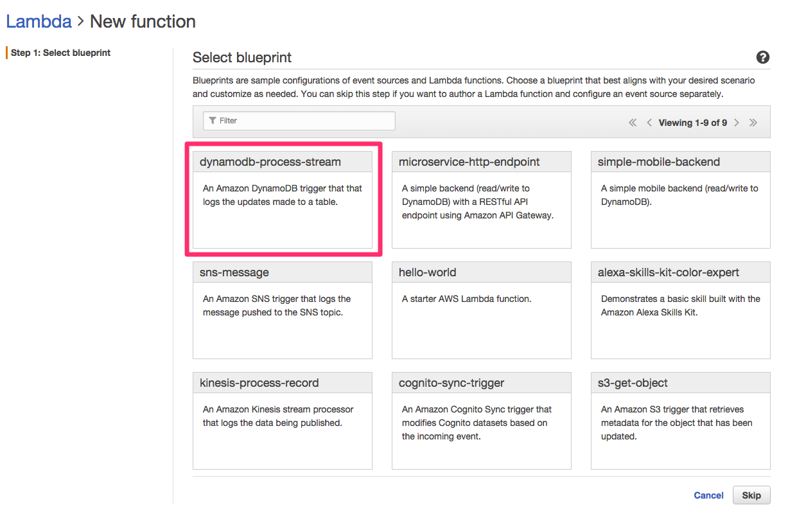Select the microservice-http-endpoint blueprint
The image size is (806, 505).
(482, 199)
